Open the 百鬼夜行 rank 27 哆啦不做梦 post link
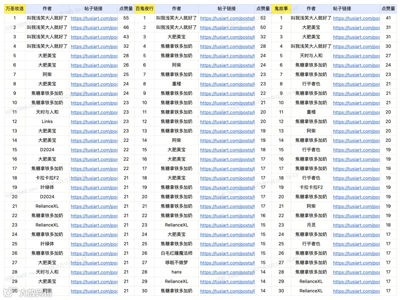 point(227,263)
